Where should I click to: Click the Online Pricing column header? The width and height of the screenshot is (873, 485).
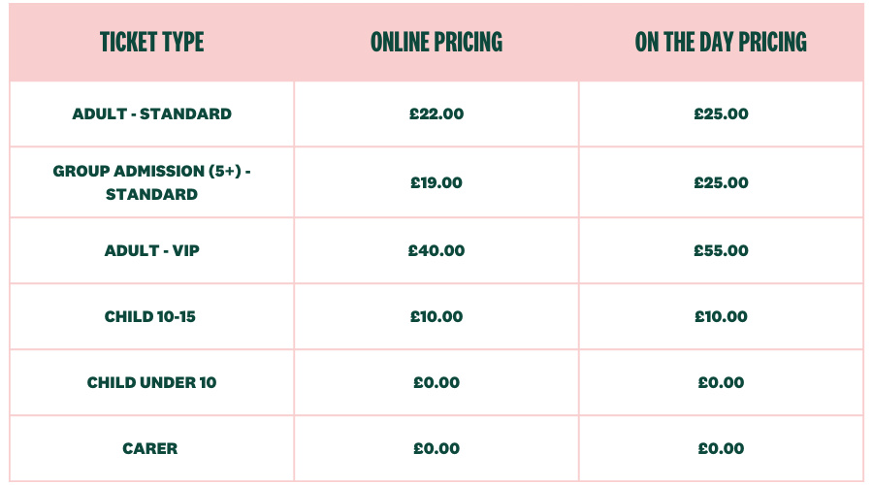tap(436, 43)
